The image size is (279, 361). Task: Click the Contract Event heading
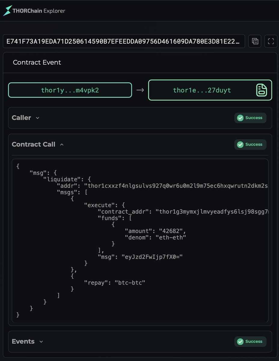tap(37, 62)
